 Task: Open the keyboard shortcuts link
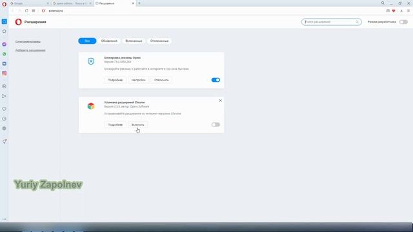28,41
